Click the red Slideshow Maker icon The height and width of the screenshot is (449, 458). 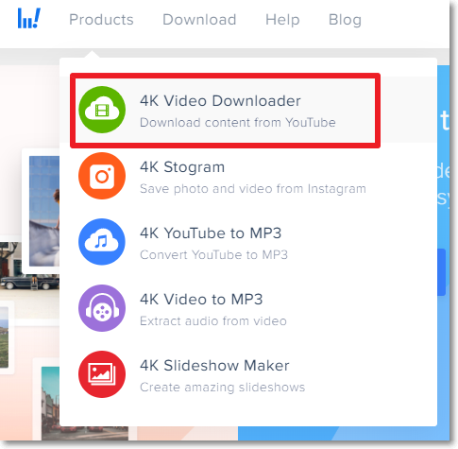tap(102, 374)
